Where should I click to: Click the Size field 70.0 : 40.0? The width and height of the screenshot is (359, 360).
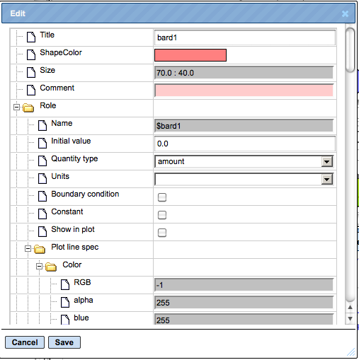point(244,73)
